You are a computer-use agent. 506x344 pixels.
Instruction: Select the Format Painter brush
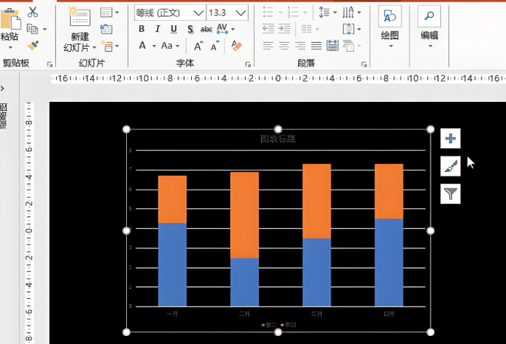(32, 45)
